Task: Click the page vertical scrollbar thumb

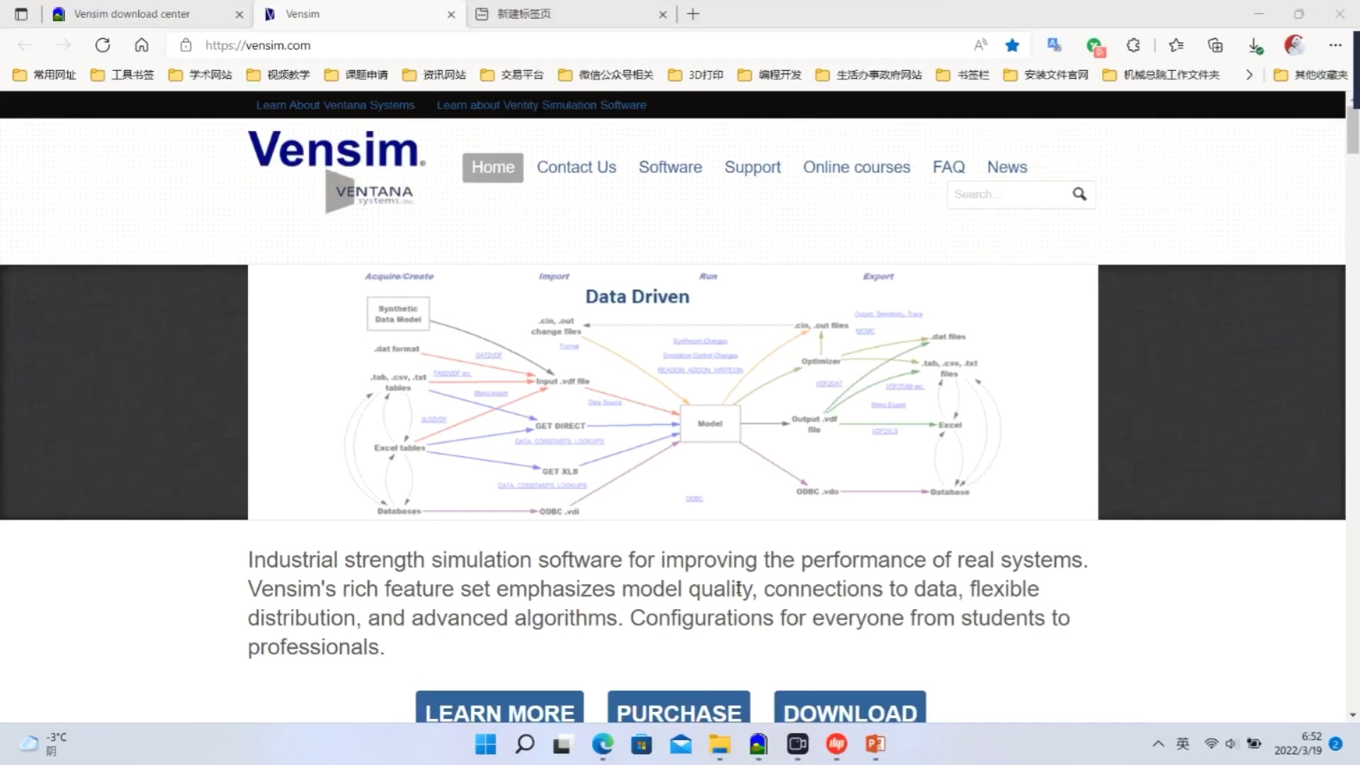Action: click(x=1352, y=131)
